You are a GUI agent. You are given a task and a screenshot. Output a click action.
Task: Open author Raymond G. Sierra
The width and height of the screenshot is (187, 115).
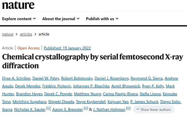click(146, 78)
